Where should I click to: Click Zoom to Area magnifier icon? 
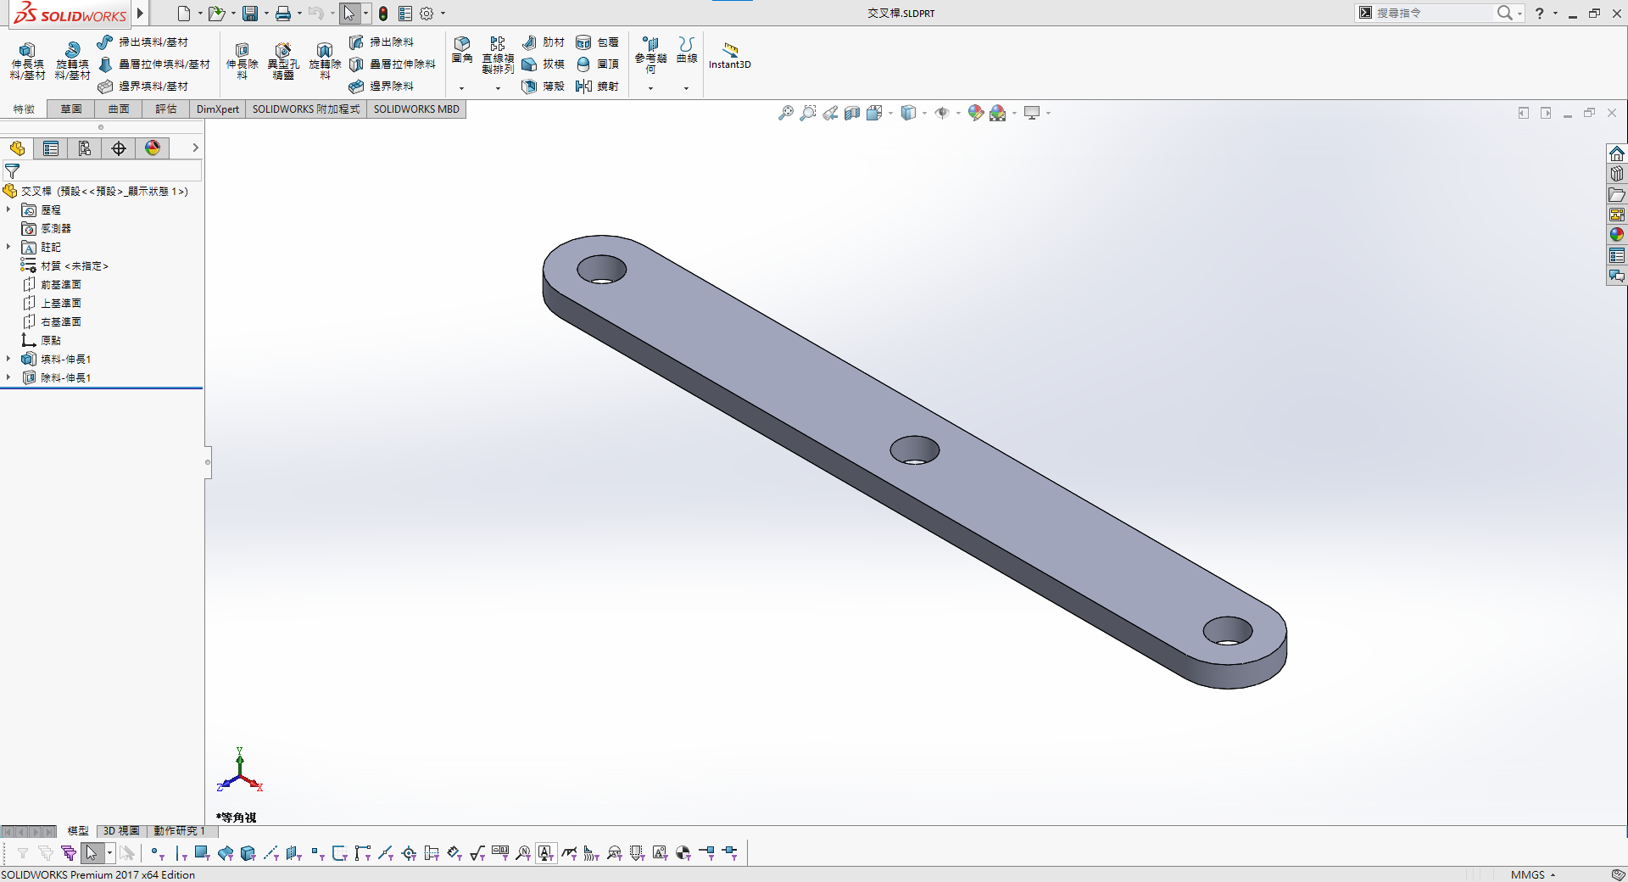[x=808, y=113]
